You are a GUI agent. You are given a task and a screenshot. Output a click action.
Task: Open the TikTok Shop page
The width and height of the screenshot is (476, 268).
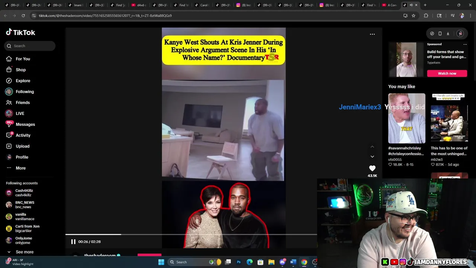(x=20, y=70)
